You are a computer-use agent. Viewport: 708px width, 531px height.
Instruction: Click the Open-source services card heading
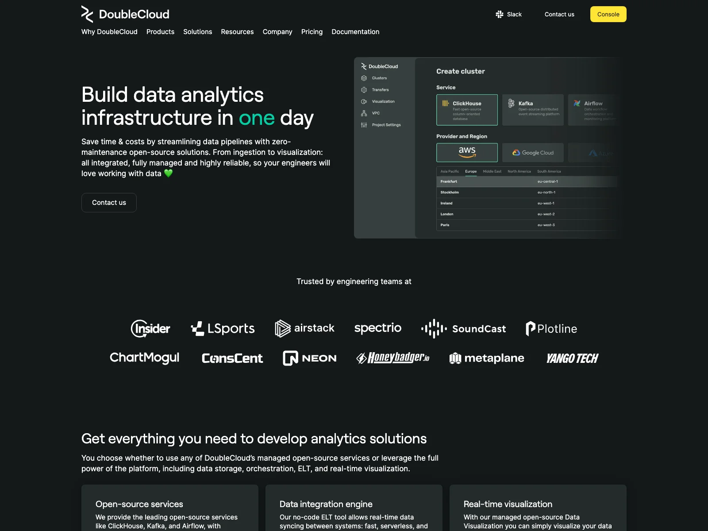click(139, 504)
